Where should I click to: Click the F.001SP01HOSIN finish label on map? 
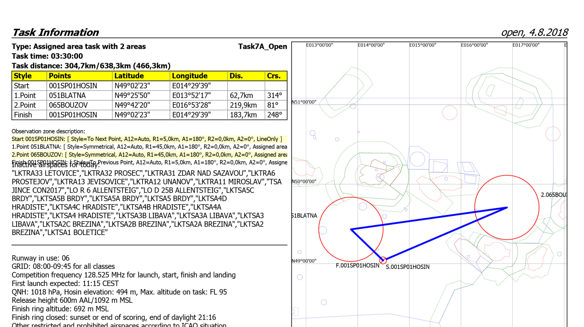pos(357,265)
